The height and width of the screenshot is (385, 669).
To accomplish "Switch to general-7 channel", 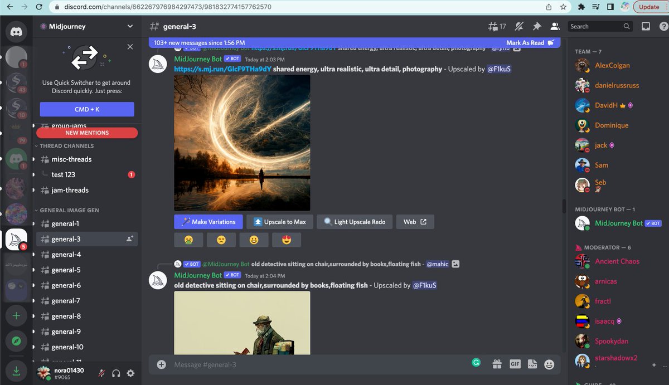I will coord(87,301).
